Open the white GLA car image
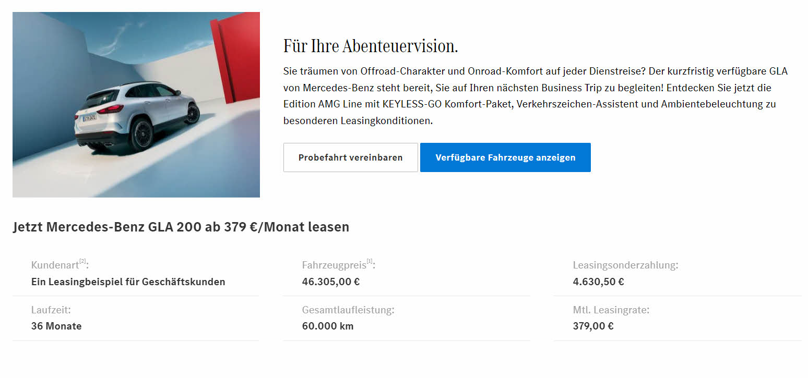Image resolution: width=808 pixels, height=378 pixels. [136, 105]
